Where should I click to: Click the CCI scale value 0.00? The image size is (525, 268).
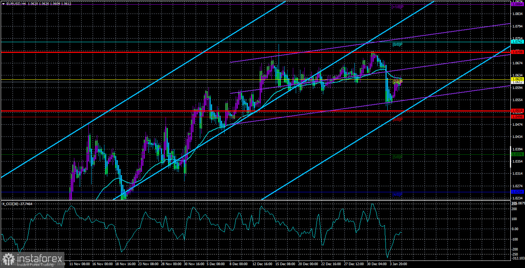coord(516,229)
